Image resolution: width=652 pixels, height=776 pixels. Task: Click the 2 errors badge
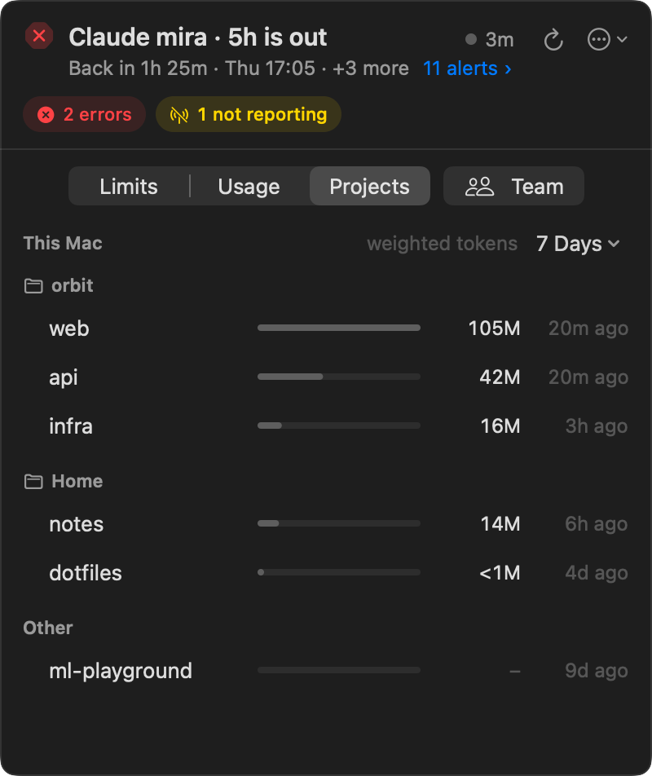pos(84,114)
